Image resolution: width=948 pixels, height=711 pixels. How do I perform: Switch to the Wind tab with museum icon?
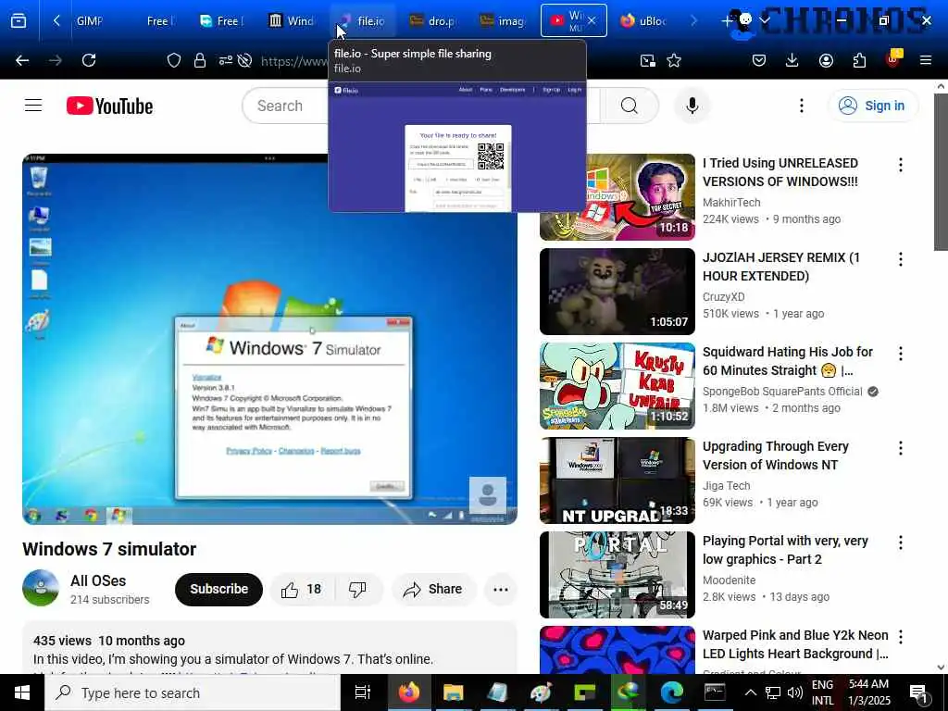tap(292, 21)
